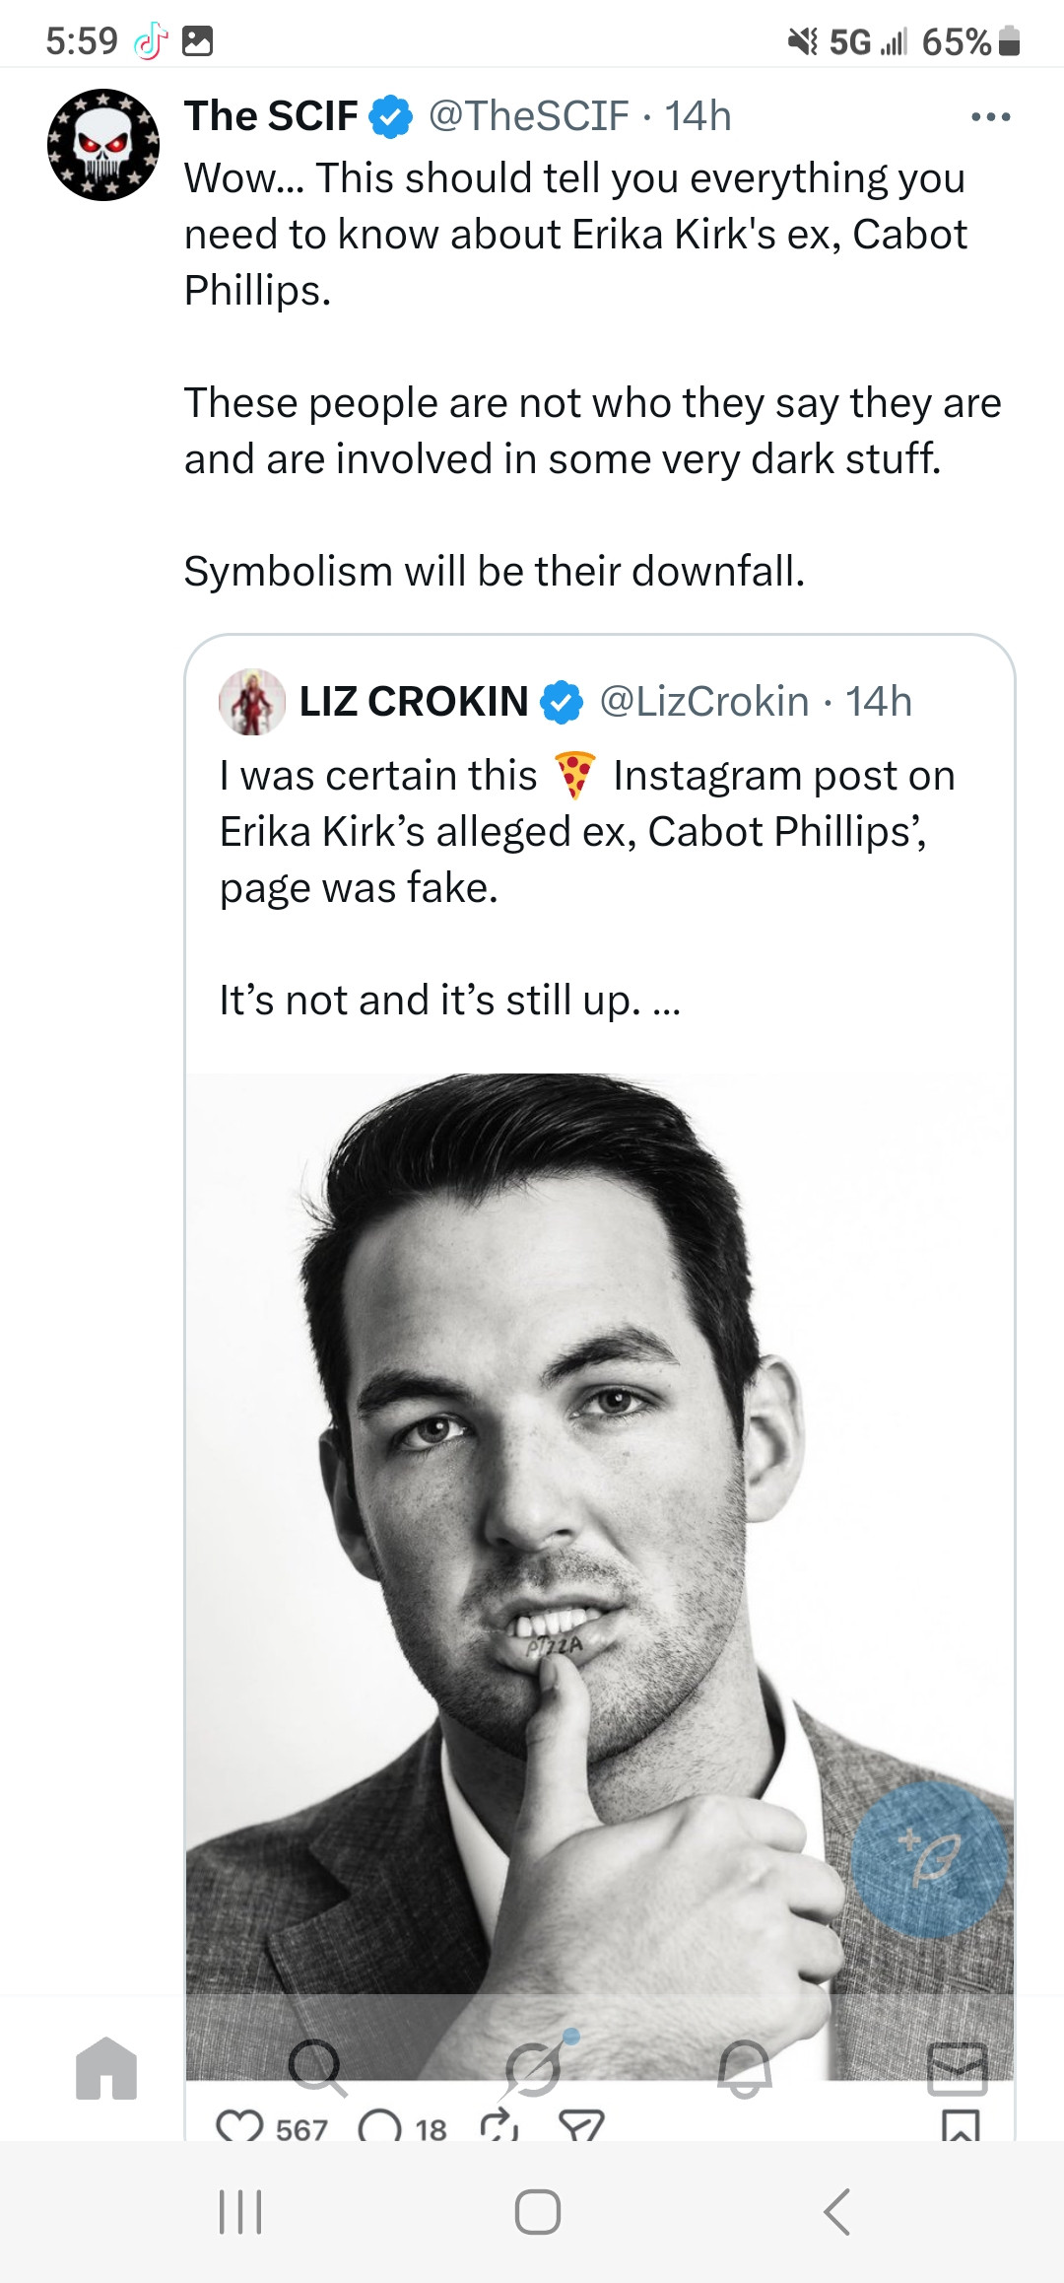The image size is (1064, 2283).
Task: Tap the Search magnifier icon
Action: pos(316,2067)
